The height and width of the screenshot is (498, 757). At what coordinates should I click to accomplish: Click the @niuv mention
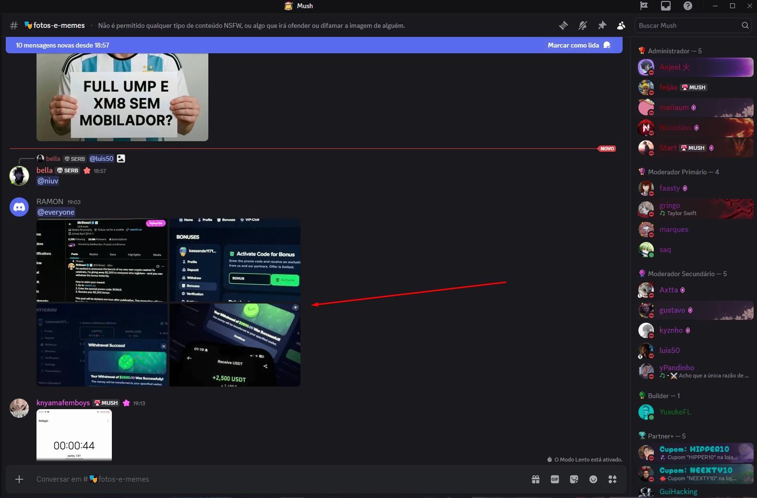point(48,181)
